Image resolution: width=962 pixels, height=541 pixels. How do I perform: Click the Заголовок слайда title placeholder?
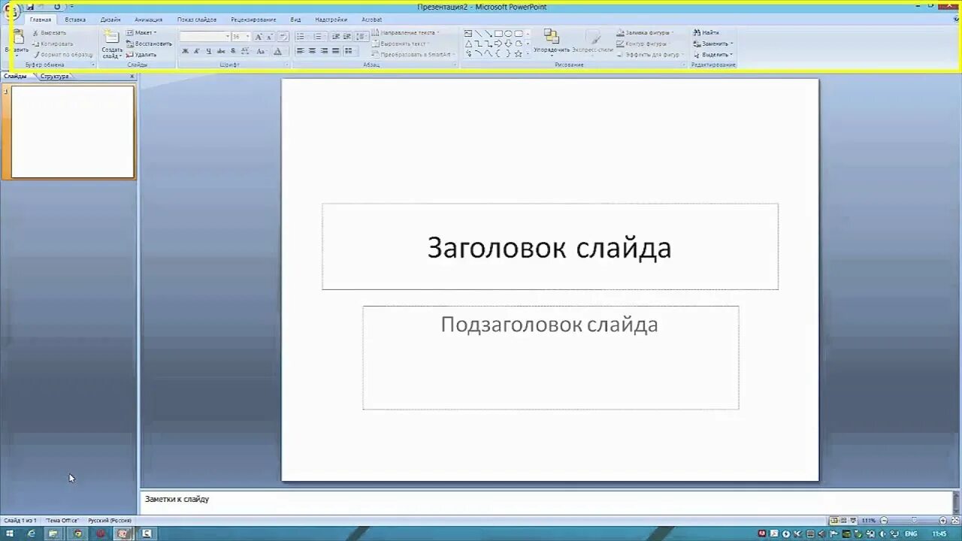pos(550,247)
